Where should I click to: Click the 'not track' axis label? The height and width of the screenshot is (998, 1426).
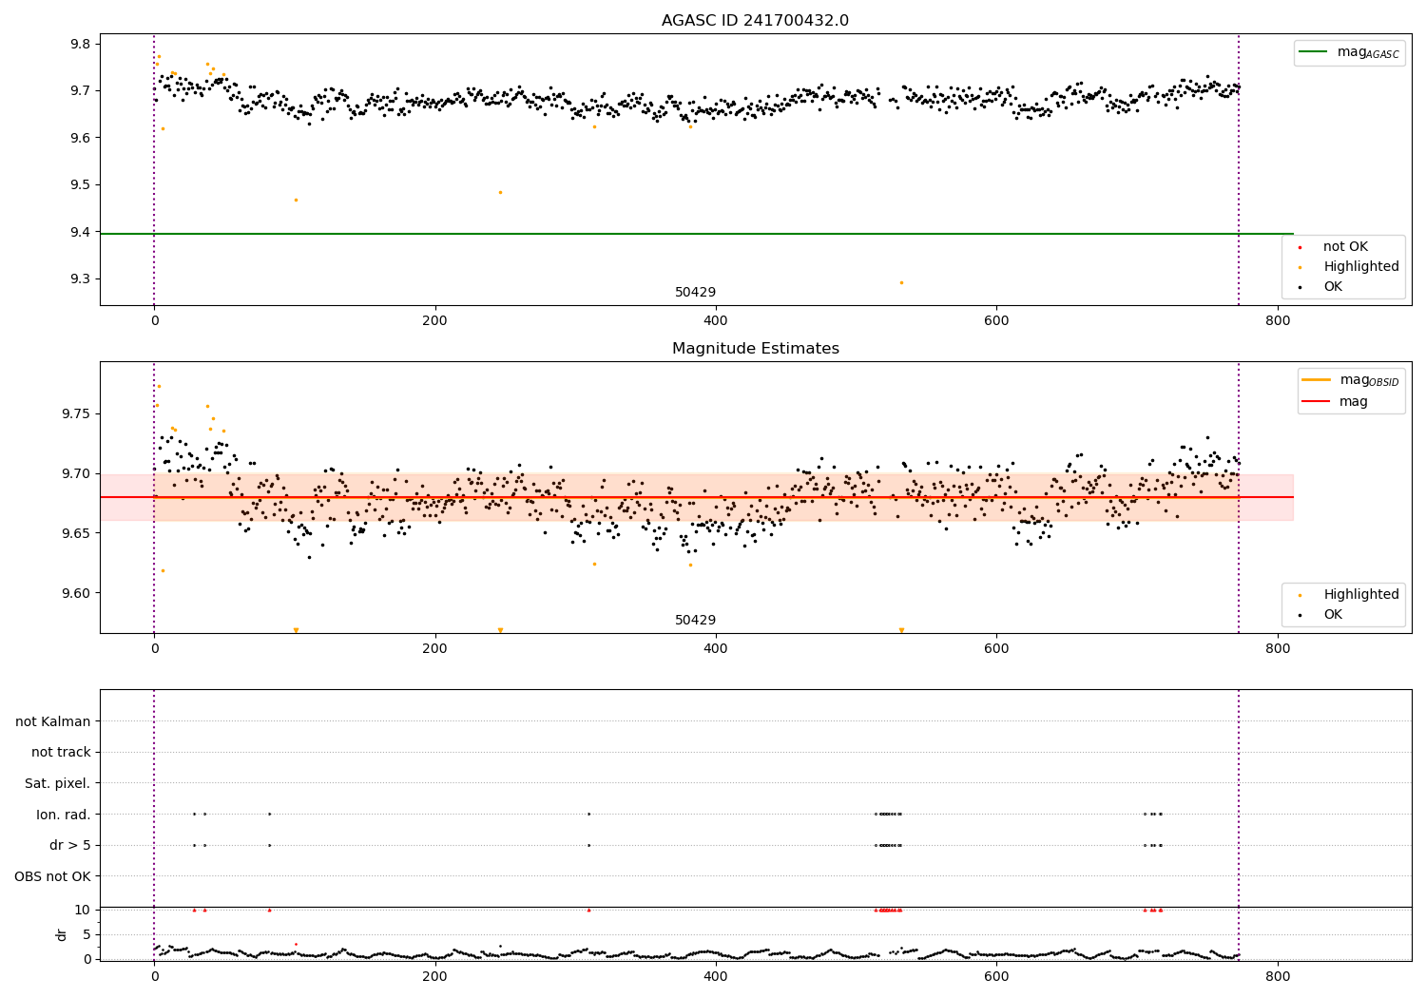(61, 753)
